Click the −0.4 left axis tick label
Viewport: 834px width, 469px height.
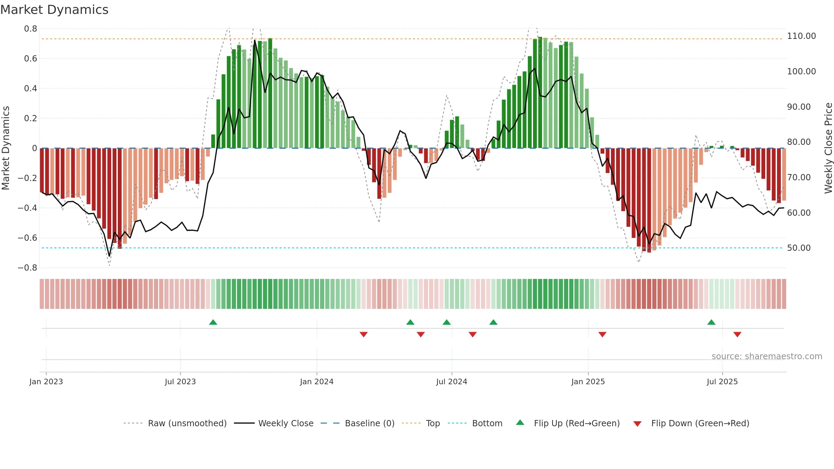[x=27, y=208]
